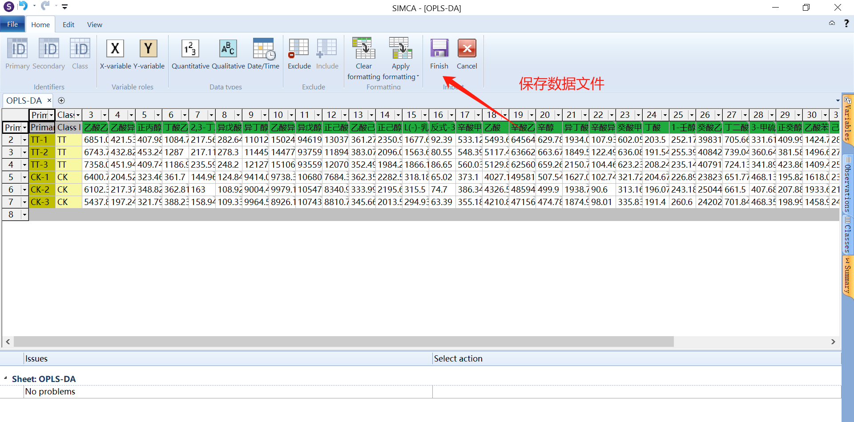Open row 2 type dropdown arrow
Image resolution: width=854 pixels, height=422 pixels.
coord(24,140)
